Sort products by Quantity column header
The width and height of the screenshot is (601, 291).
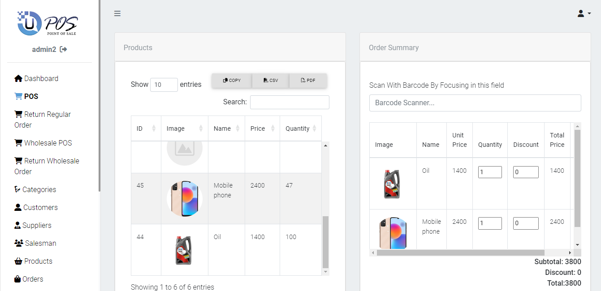click(301, 128)
